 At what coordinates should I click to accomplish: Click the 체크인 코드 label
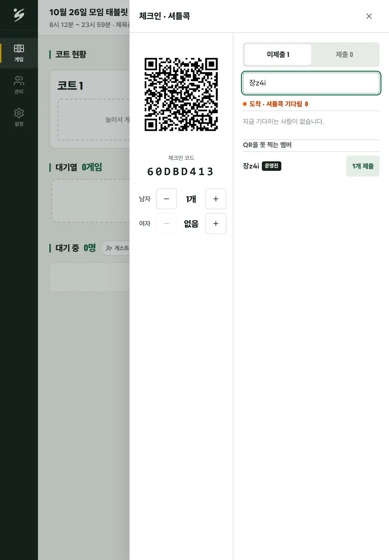181,158
